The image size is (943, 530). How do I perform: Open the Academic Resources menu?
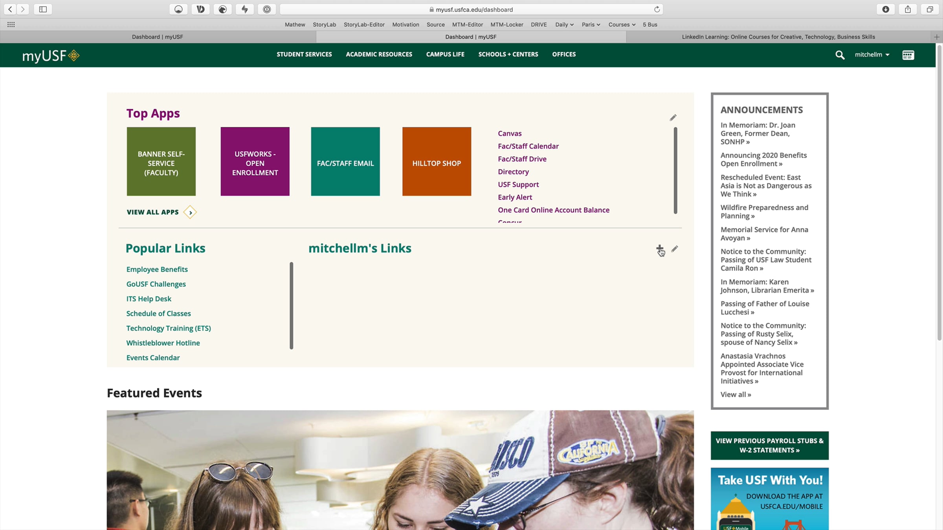tap(379, 54)
